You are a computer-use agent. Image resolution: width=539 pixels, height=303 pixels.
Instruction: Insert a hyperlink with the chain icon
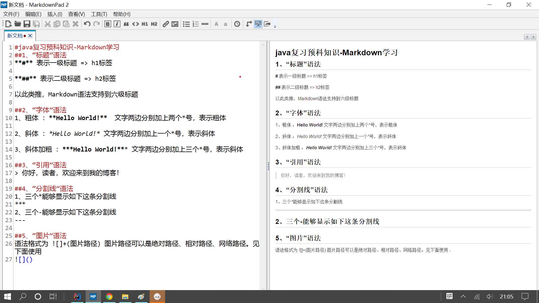[x=166, y=24]
